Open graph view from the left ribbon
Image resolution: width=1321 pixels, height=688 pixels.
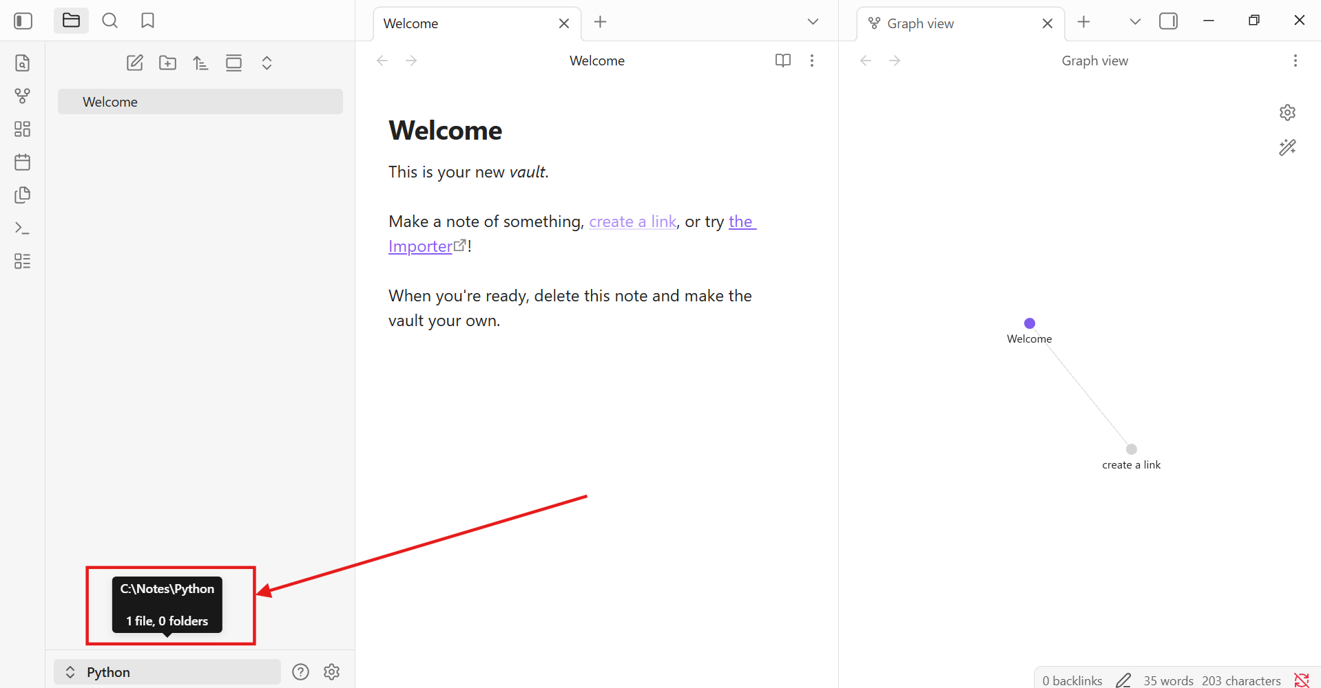click(22, 96)
